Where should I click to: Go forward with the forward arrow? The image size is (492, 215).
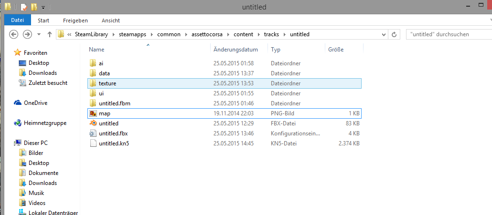pyautogui.click(x=28, y=34)
